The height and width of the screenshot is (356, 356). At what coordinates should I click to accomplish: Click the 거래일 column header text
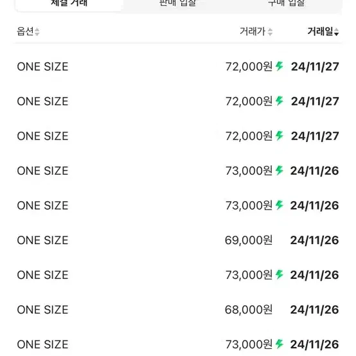320,31
